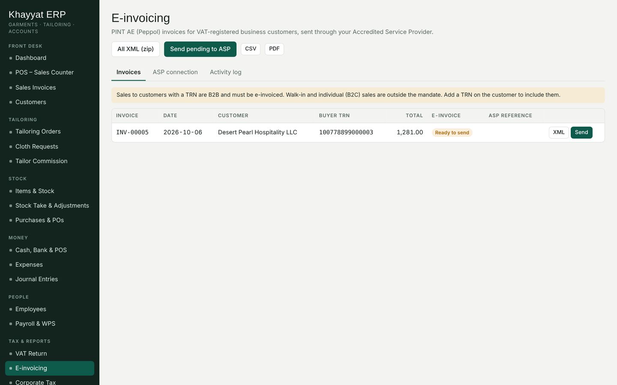
Task: Click the B2B mandate info banner
Action: pyautogui.click(x=358, y=95)
